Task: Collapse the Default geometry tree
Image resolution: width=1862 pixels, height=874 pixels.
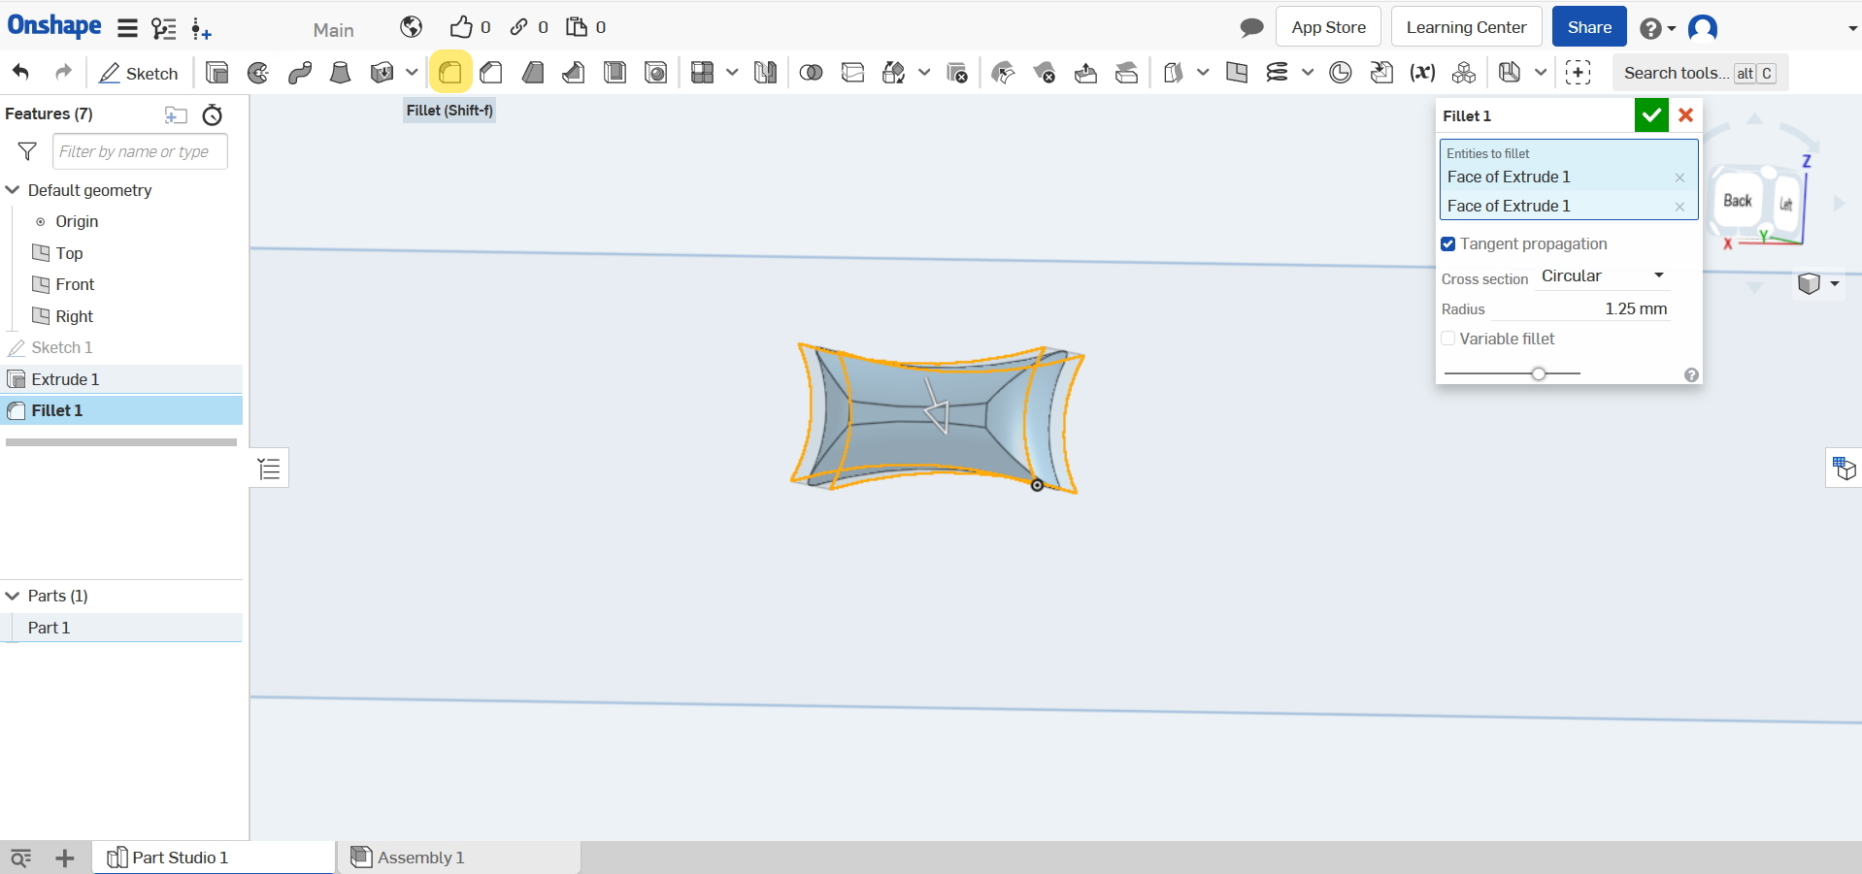Action: [x=13, y=190]
